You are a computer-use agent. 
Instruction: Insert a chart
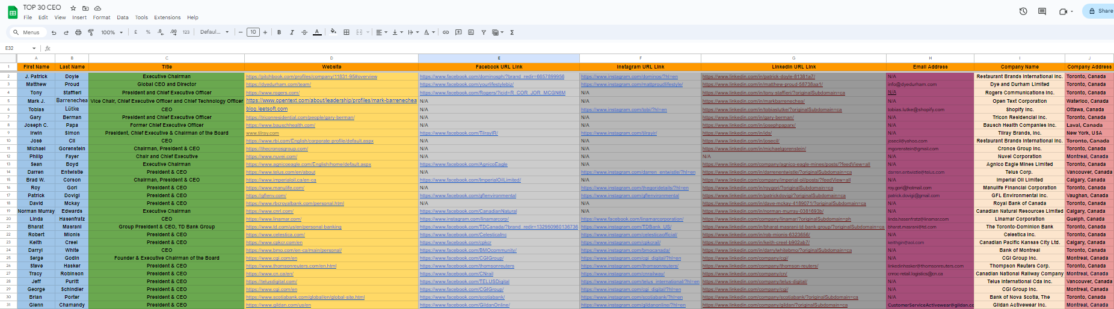[471, 32]
